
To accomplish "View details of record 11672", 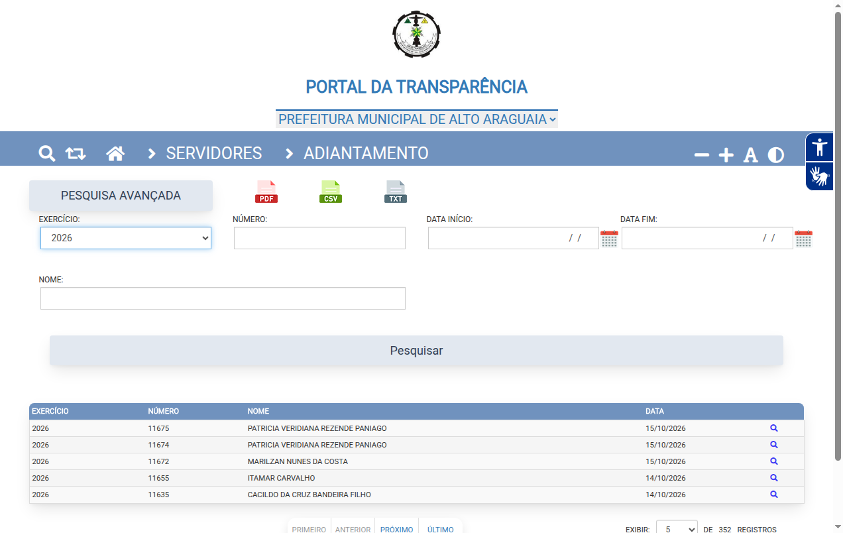I will click(774, 461).
